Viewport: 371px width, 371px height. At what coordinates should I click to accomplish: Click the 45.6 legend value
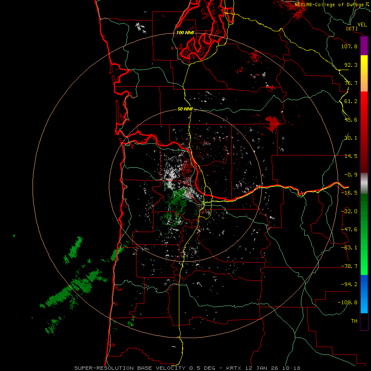pos(351,120)
